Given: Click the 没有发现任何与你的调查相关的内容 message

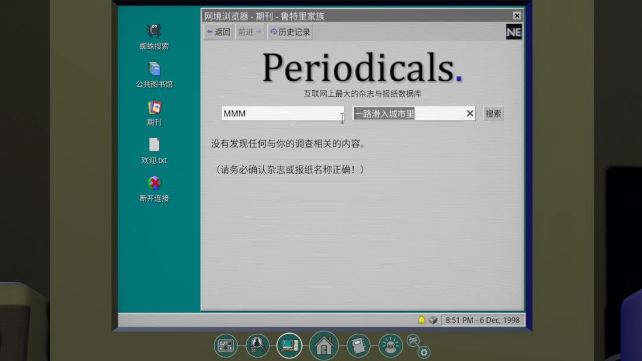Looking at the screenshot, I should pyautogui.click(x=288, y=144).
